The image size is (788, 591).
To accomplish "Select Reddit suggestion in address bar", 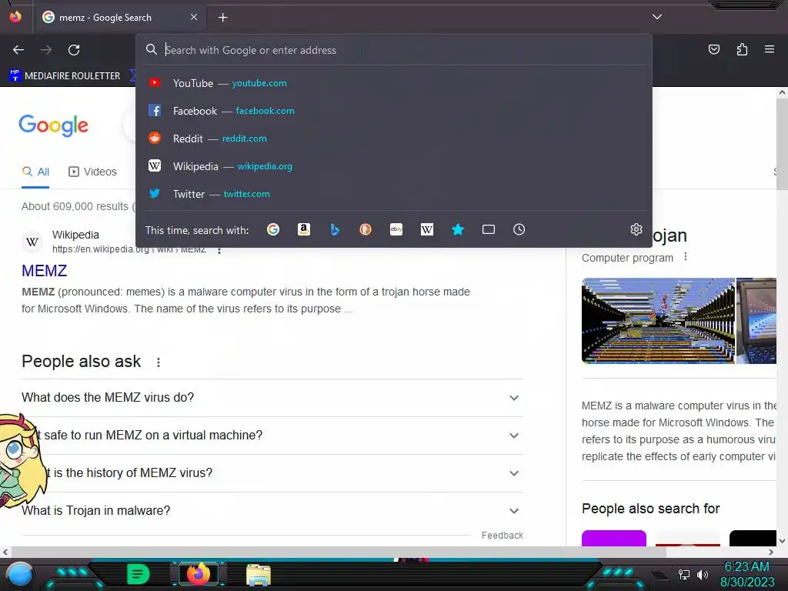I will pyautogui.click(x=394, y=139).
